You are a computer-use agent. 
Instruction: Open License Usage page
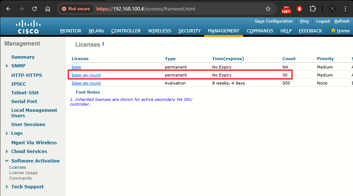tap(23, 173)
